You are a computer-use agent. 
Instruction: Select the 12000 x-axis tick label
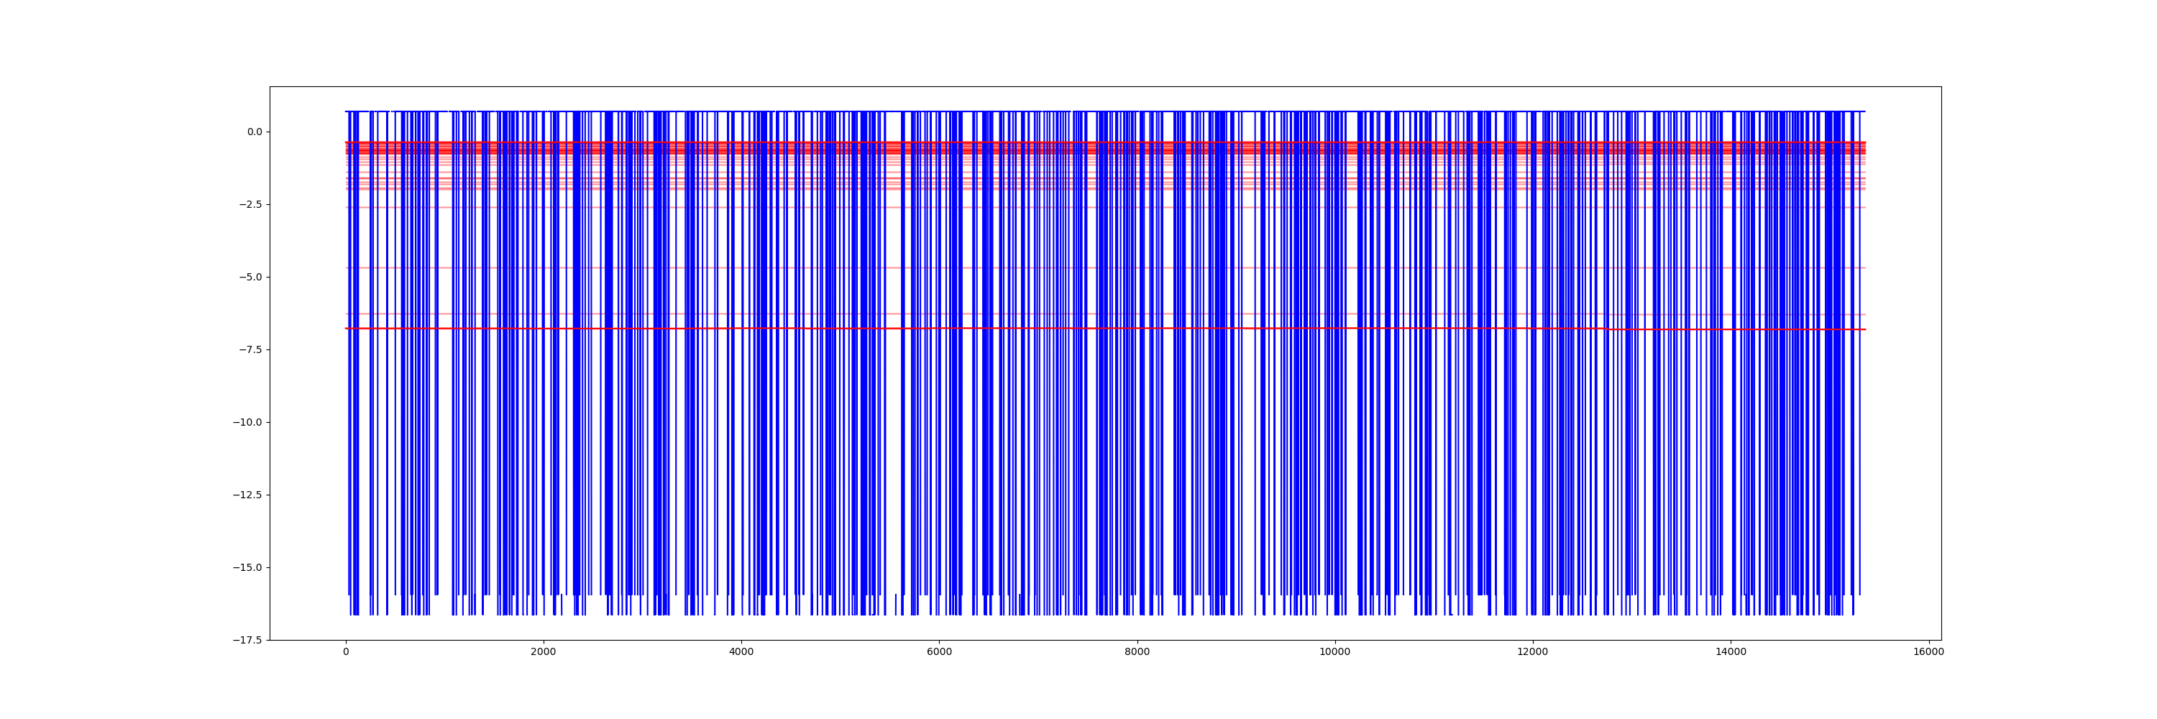(x=1532, y=652)
